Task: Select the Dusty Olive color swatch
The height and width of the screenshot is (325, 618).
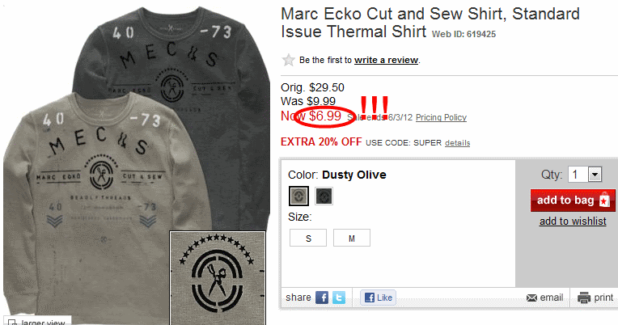Action: (x=298, y=196)
